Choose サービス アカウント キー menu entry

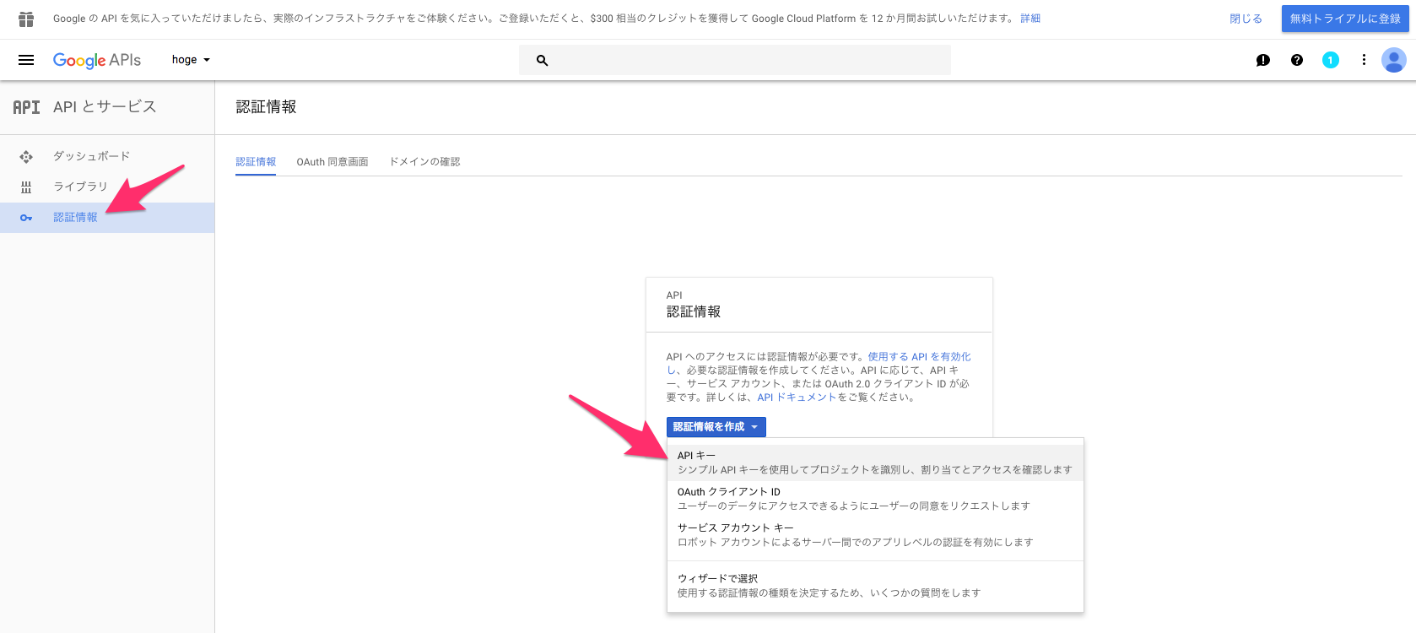click(x=875, y=535)
